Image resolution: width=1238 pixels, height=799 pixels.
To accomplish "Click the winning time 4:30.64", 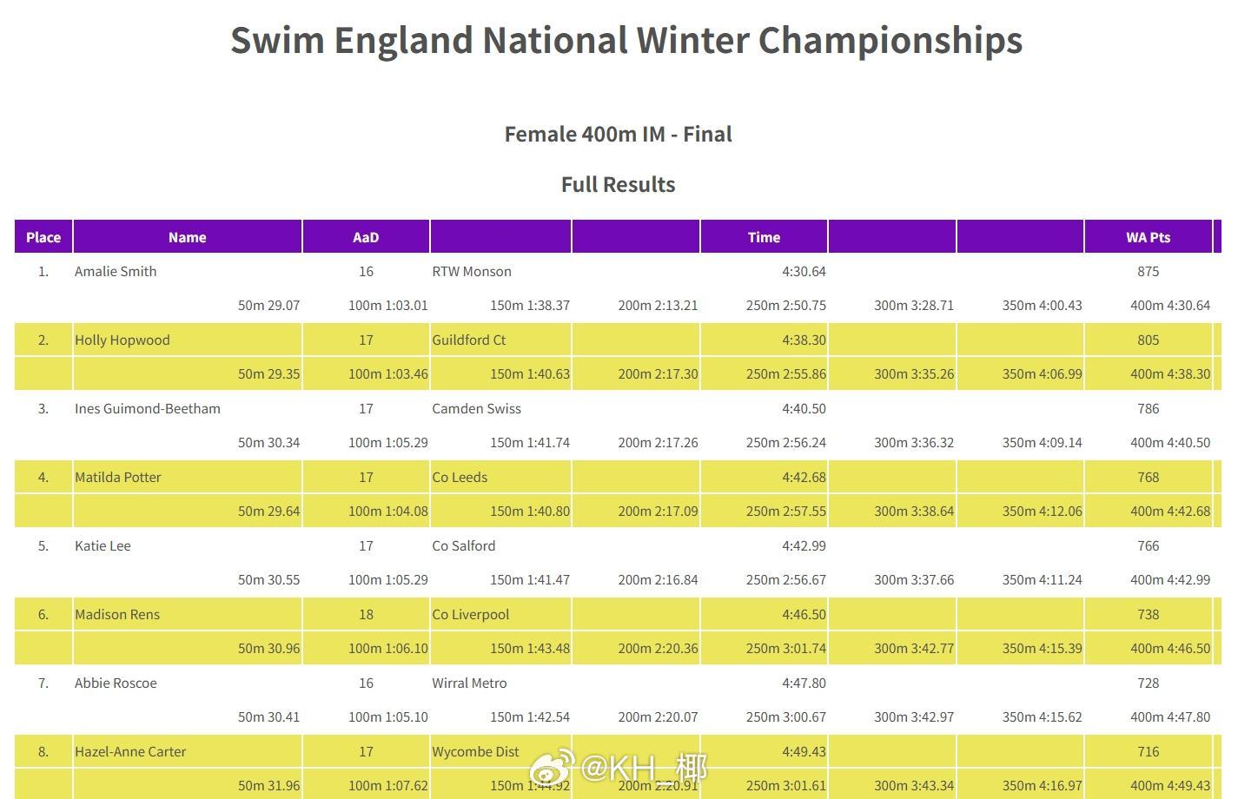I will tap(804, 271).
